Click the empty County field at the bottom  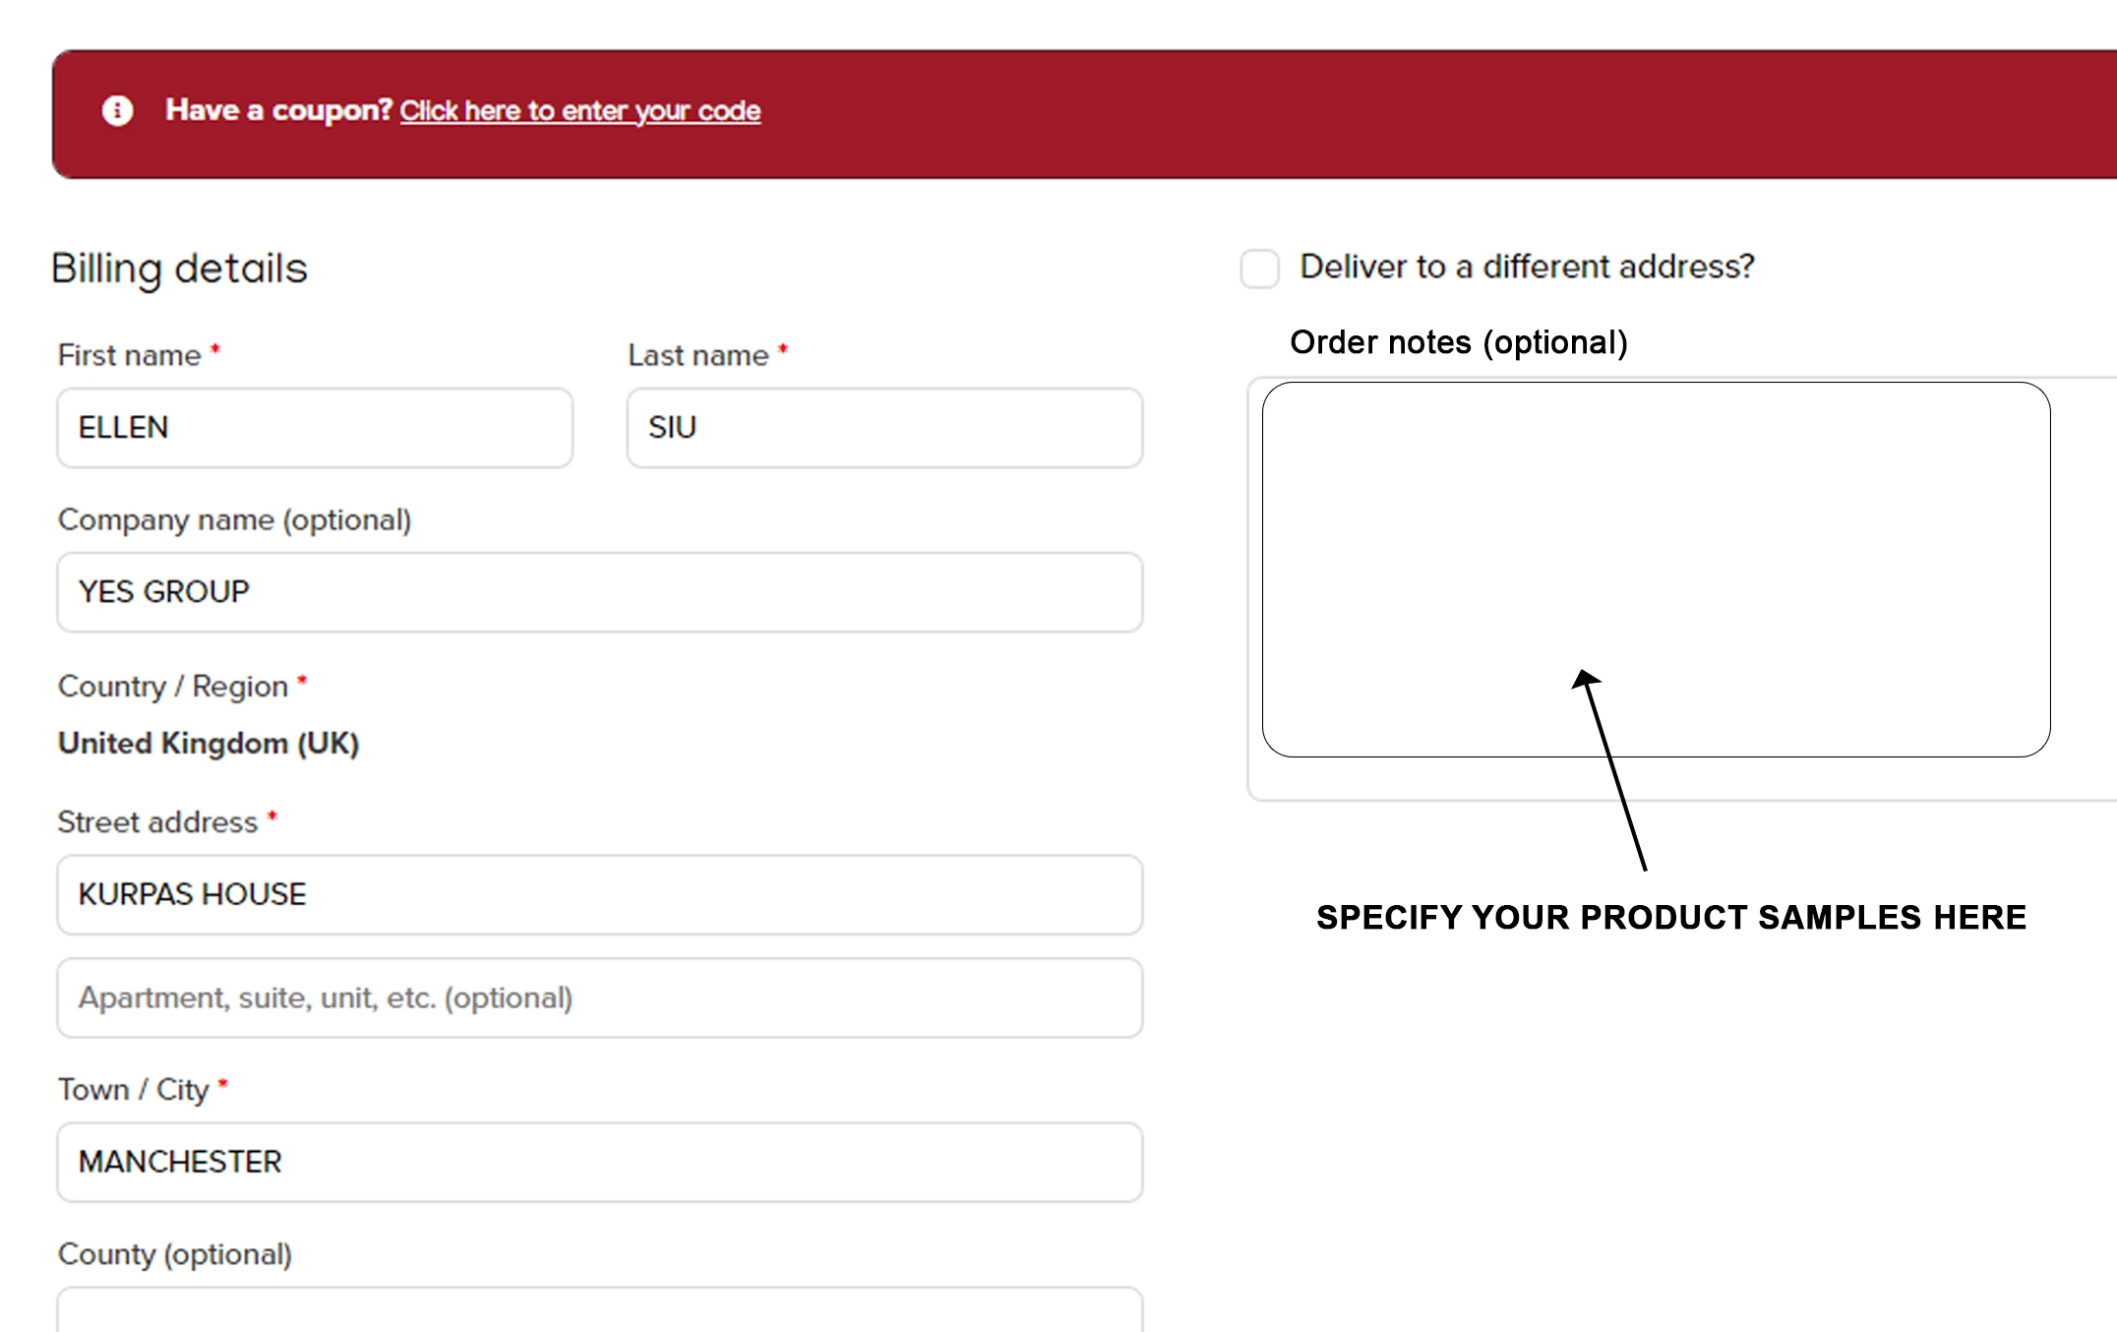(599, 1313)
